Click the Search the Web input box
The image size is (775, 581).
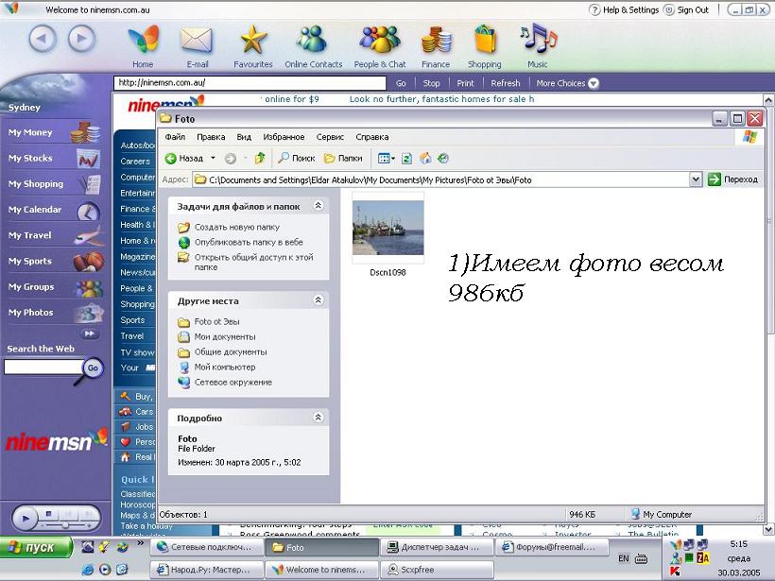click(43, 367)
